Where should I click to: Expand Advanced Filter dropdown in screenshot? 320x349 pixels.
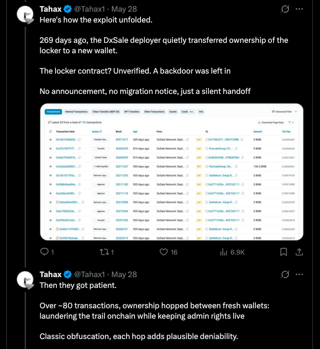284,112
